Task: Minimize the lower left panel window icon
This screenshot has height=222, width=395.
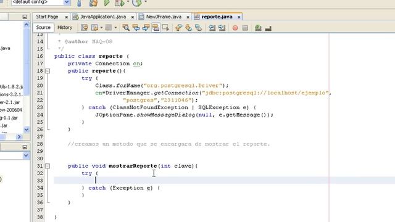Action: [25, 147]
